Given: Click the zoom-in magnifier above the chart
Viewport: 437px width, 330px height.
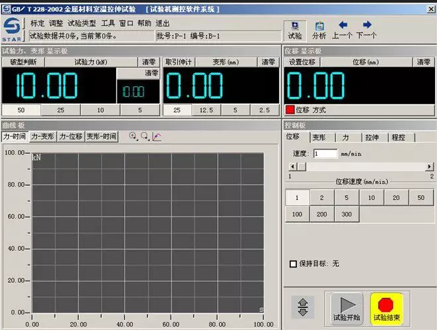Looking at the screenshot, I should tap(133, 136).
